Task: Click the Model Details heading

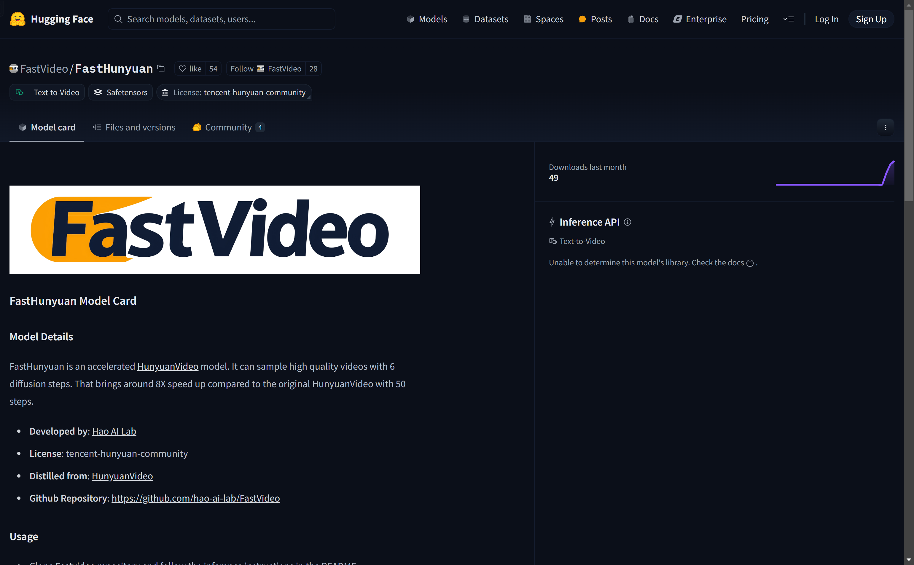Action: click(41, 337)
